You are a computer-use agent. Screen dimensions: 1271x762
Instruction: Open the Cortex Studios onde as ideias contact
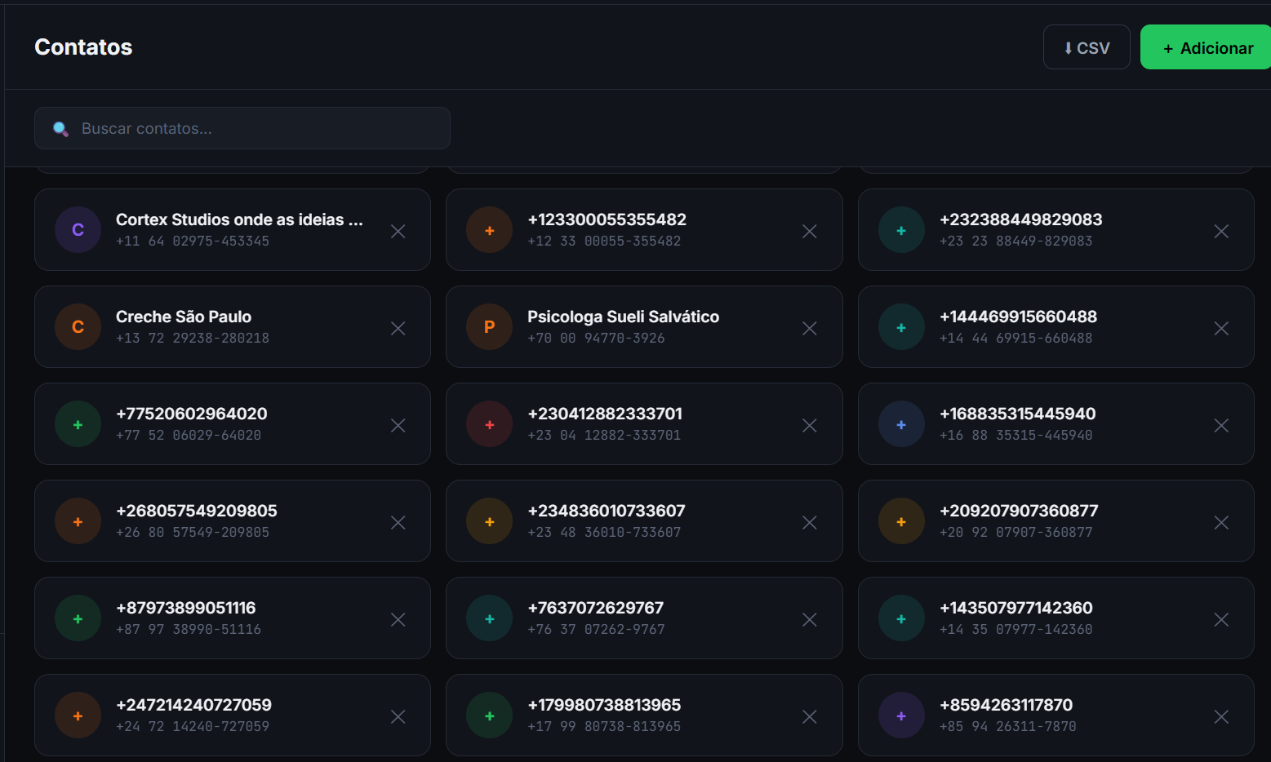pyautogui.click(x=239, y=219)
